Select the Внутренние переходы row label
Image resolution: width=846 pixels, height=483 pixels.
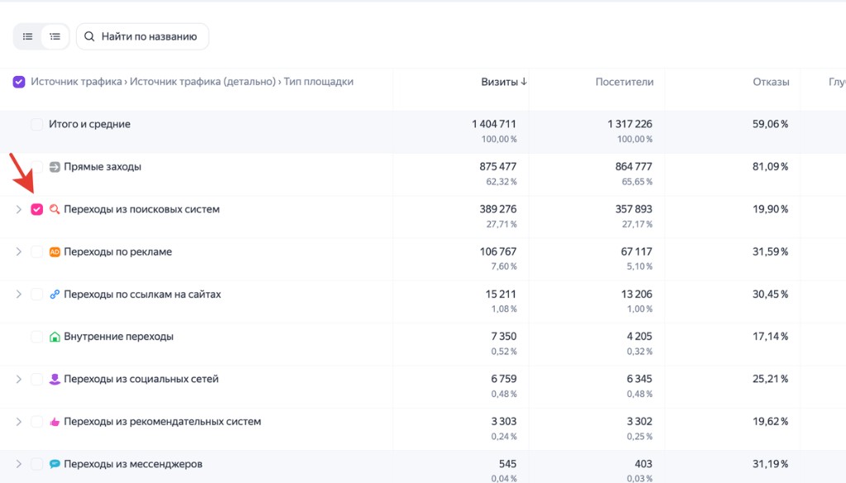119,337
